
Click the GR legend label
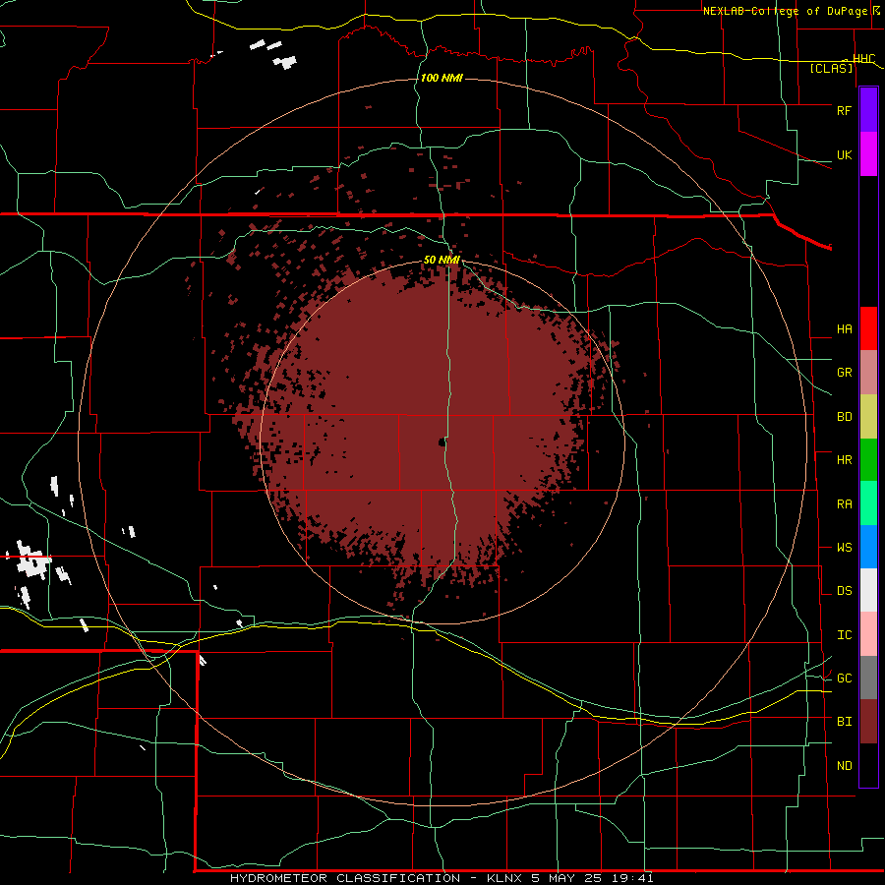[844, 373]
